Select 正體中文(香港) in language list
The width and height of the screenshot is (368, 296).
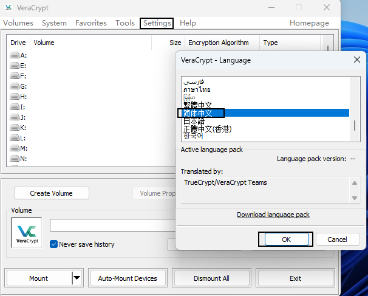click(266, 129)
